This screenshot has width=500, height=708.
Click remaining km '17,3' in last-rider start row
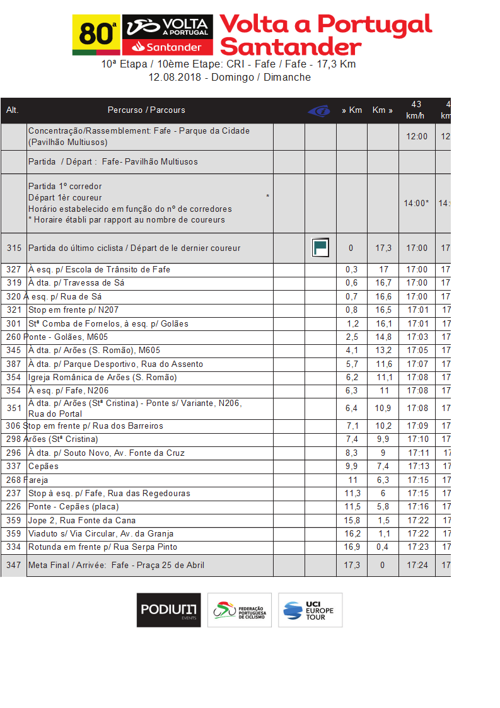(383, 248)
